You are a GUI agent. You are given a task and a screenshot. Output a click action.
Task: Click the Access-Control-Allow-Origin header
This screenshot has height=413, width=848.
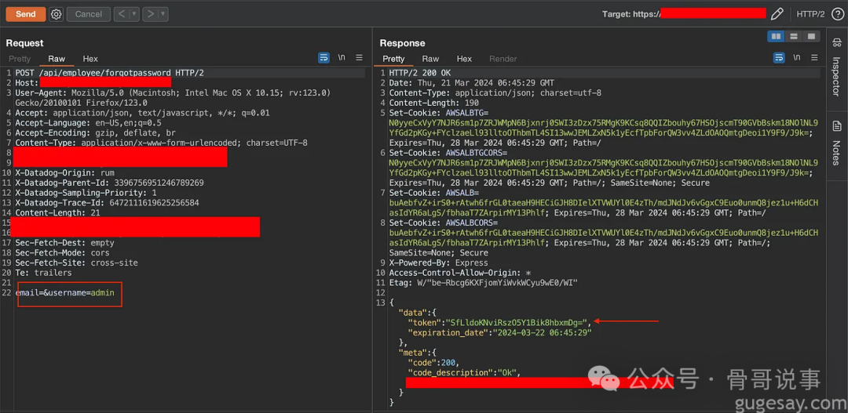[x=462, y=273]
